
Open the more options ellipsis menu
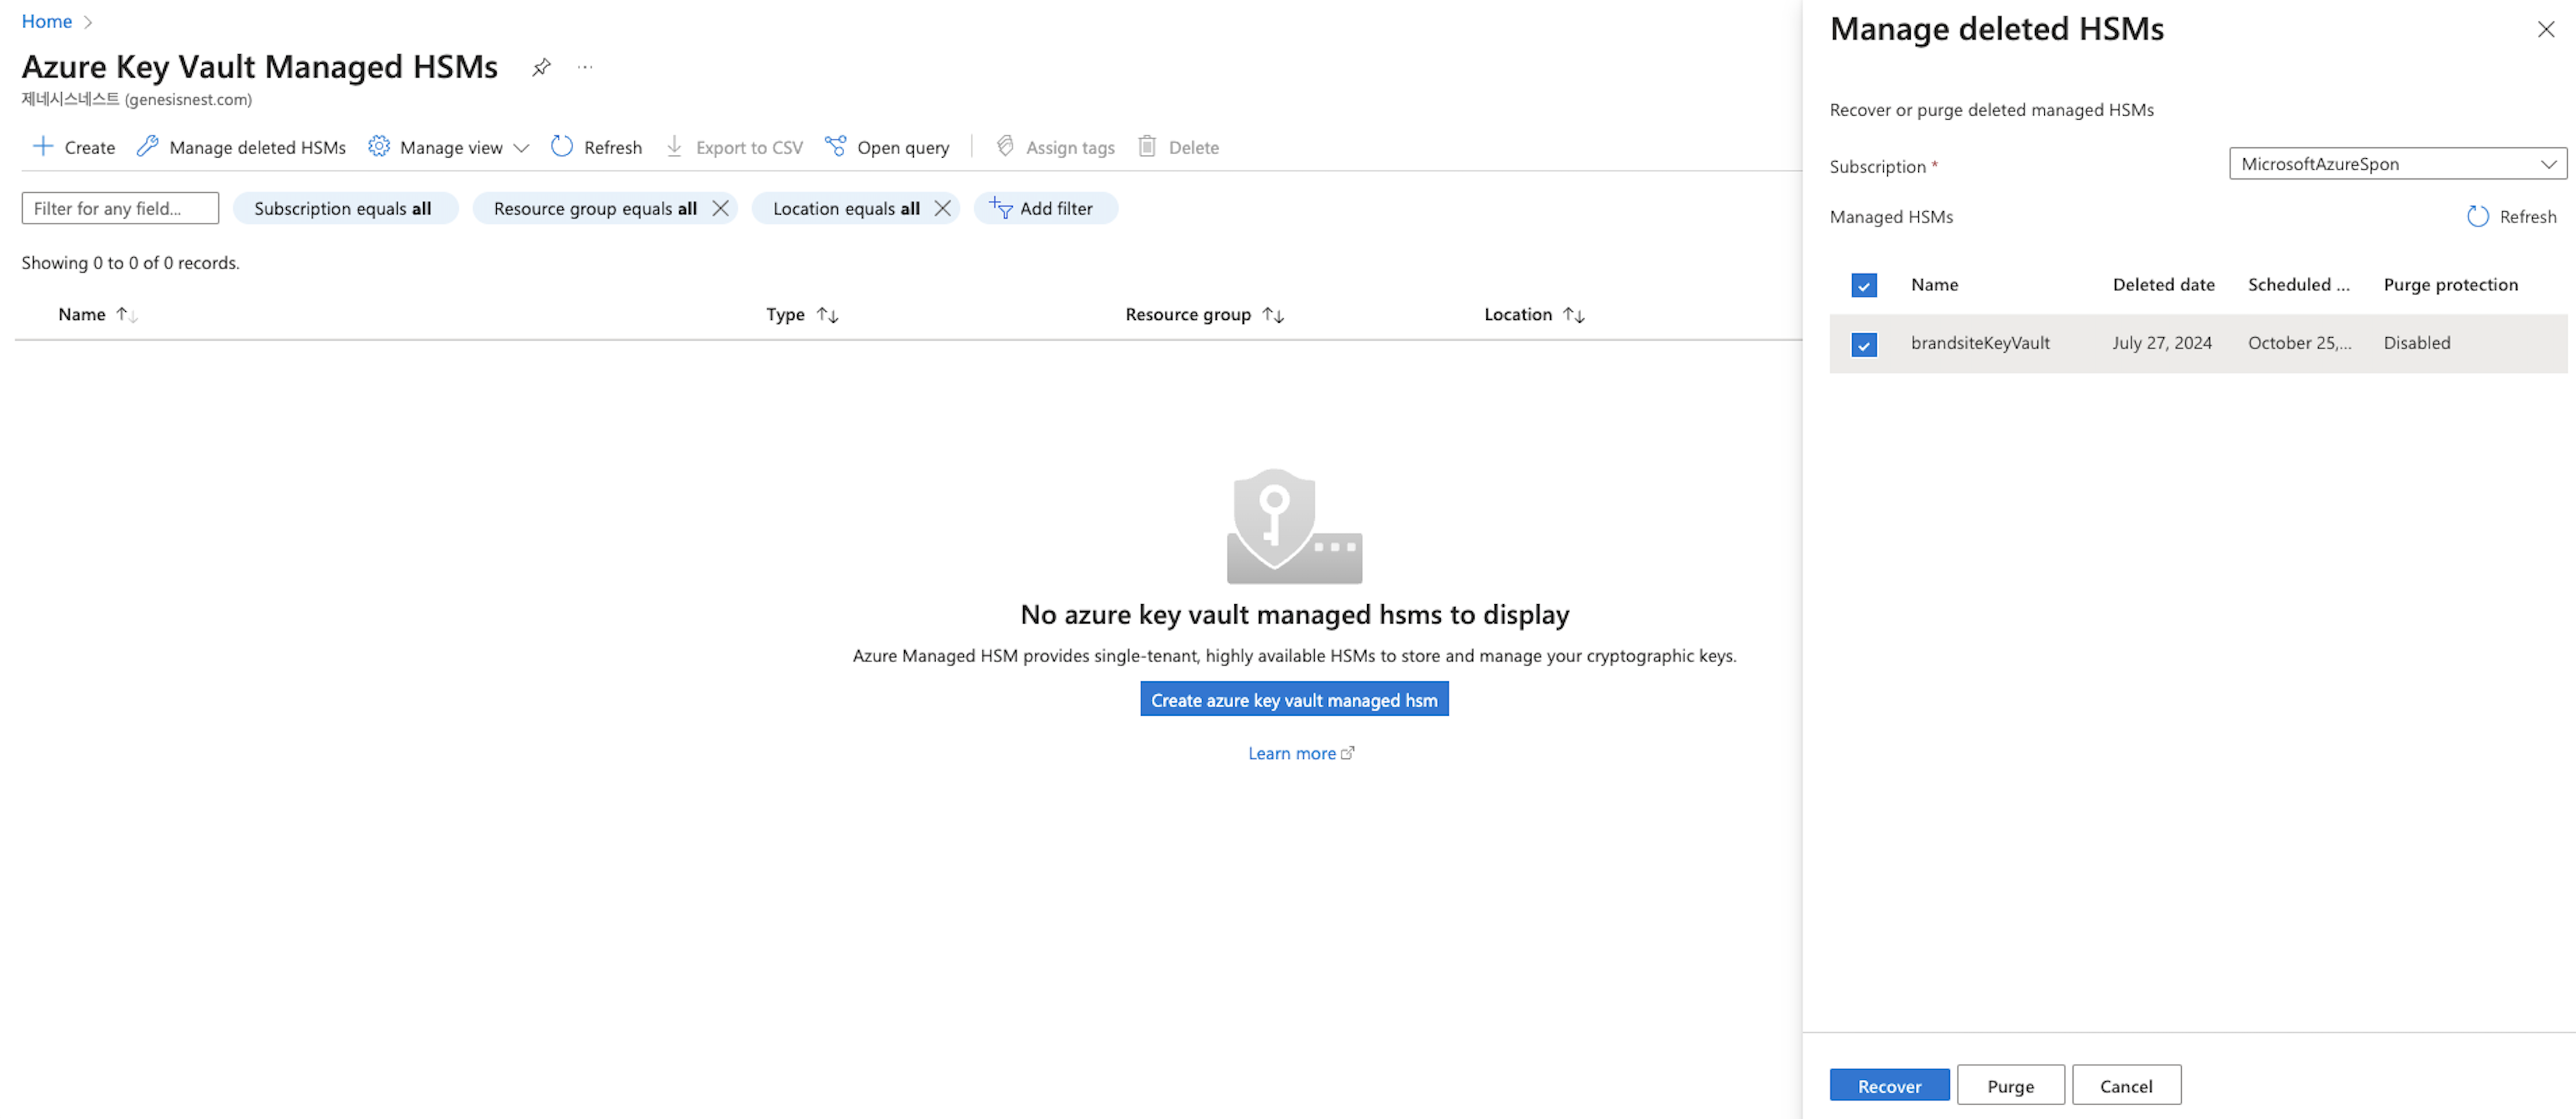[x=585, y=67]
